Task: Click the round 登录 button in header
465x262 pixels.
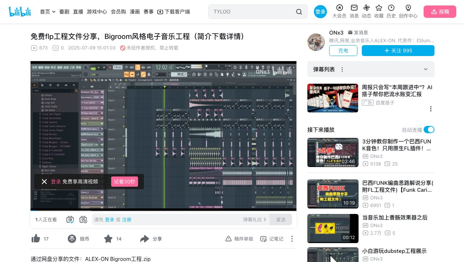Action: (320, 12)
